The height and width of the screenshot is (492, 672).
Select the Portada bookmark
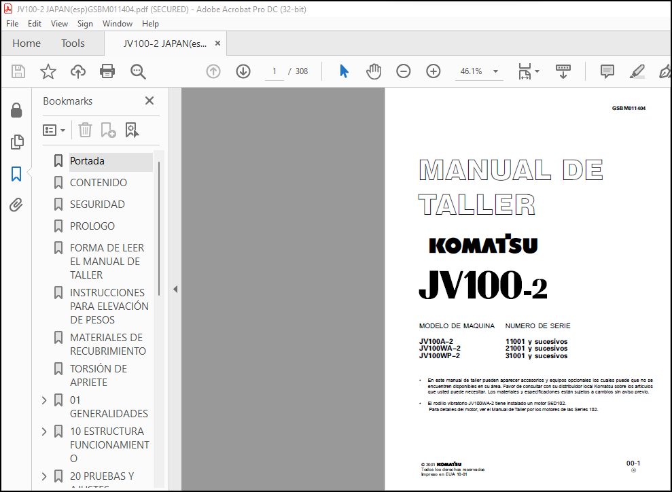click(x=87, y=160)
